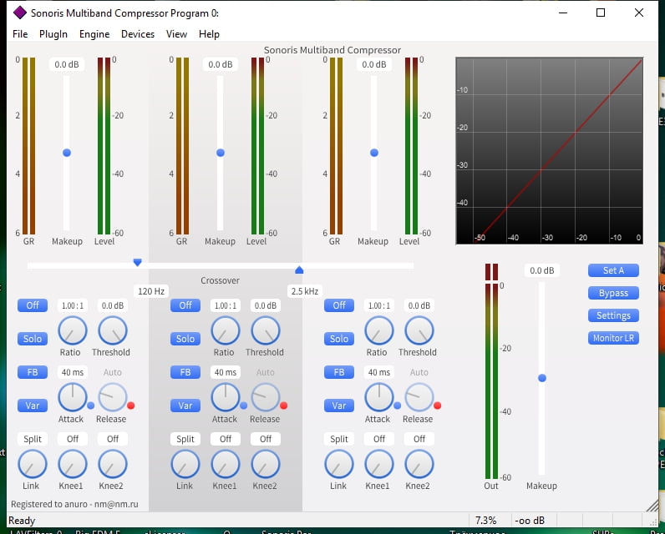Click the high band red release indicator dot
Viewport: 665px width, 534px height.
(437, 406)
